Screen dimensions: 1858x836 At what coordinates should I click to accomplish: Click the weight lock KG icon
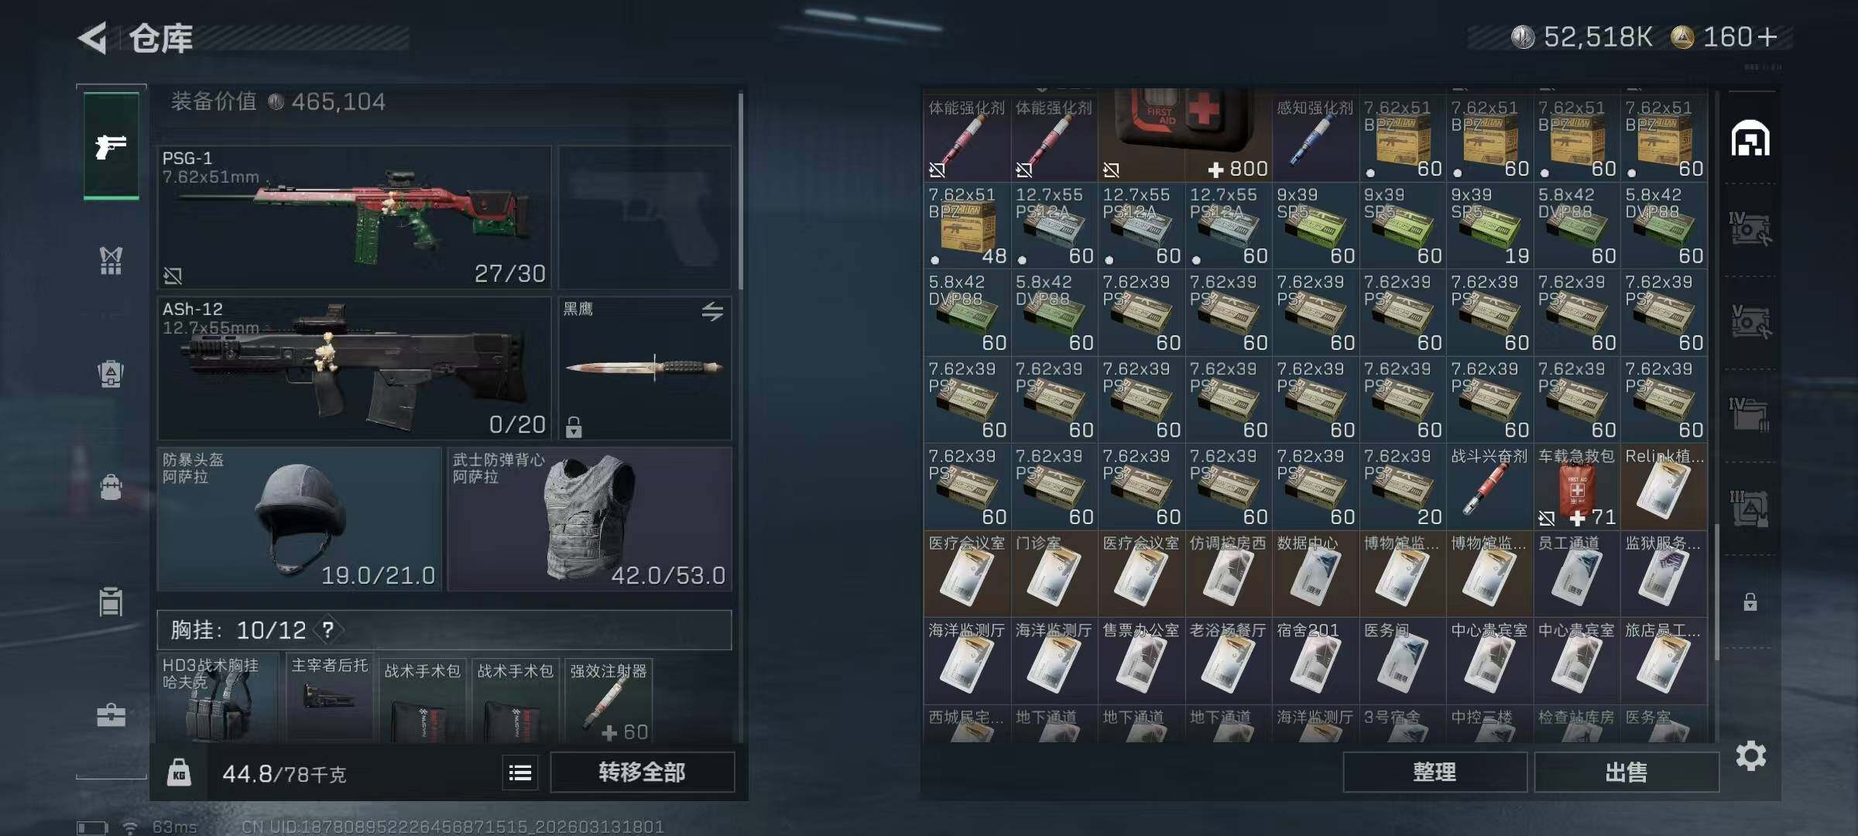(x=179, y=773)
